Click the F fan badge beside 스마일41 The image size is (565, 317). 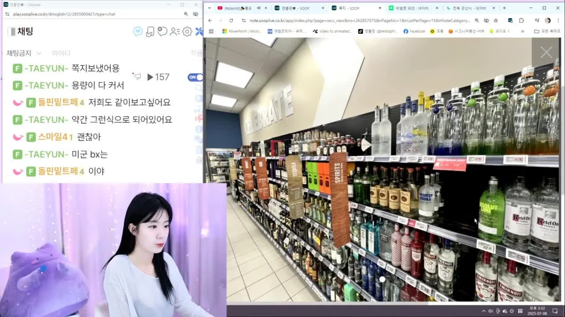point(31,137)
